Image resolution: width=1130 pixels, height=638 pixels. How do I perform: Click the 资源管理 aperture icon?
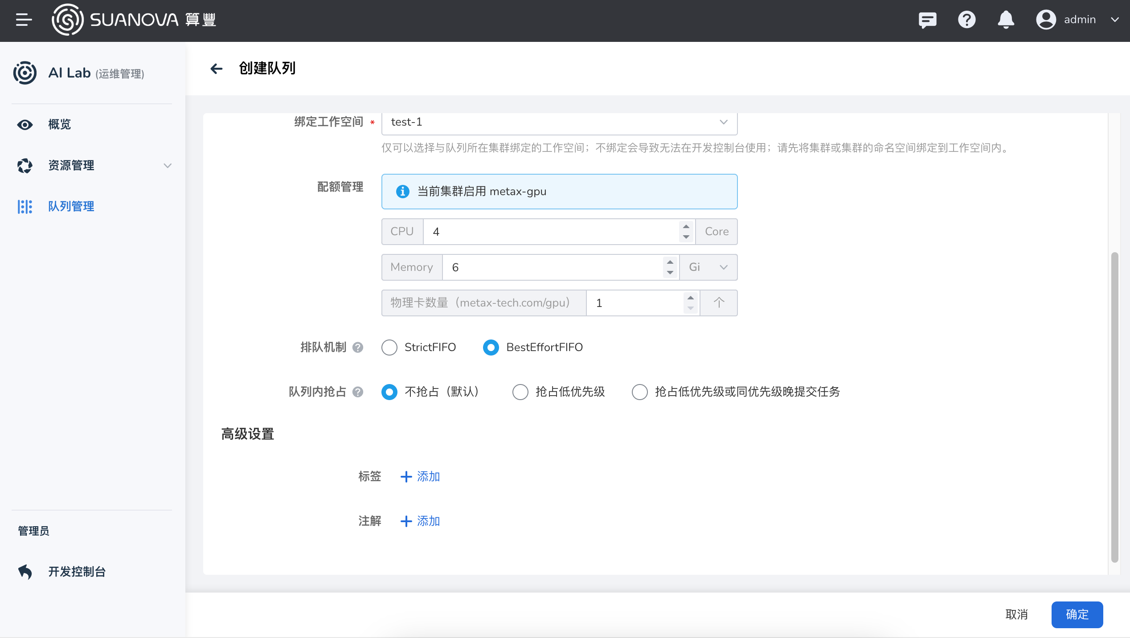pos(25,166)
